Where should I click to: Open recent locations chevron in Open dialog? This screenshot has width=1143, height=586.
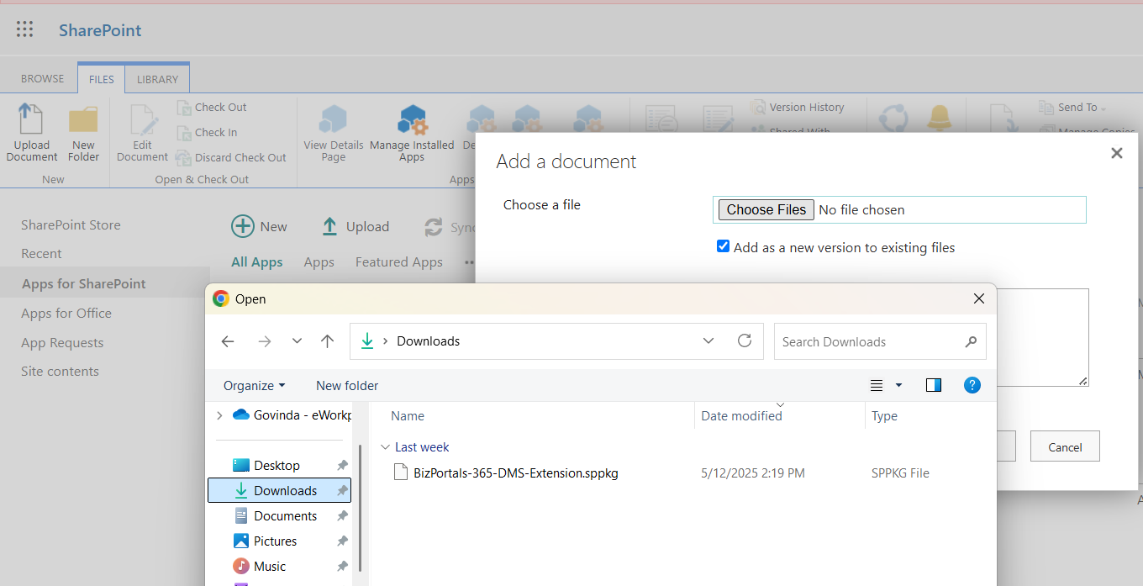coord(297,341)
